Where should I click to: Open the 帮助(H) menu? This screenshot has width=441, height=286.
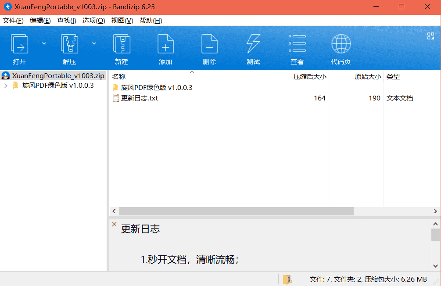coord(151,21)
